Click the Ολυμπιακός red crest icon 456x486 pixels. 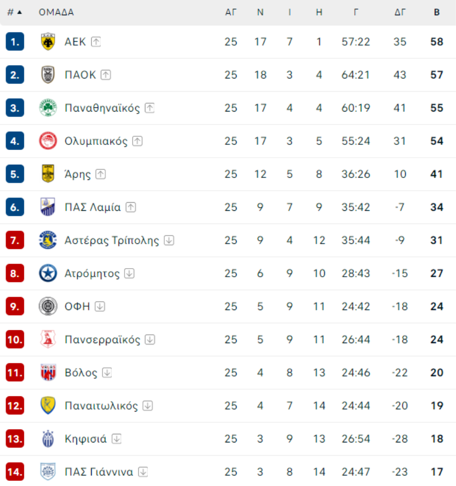48,141
